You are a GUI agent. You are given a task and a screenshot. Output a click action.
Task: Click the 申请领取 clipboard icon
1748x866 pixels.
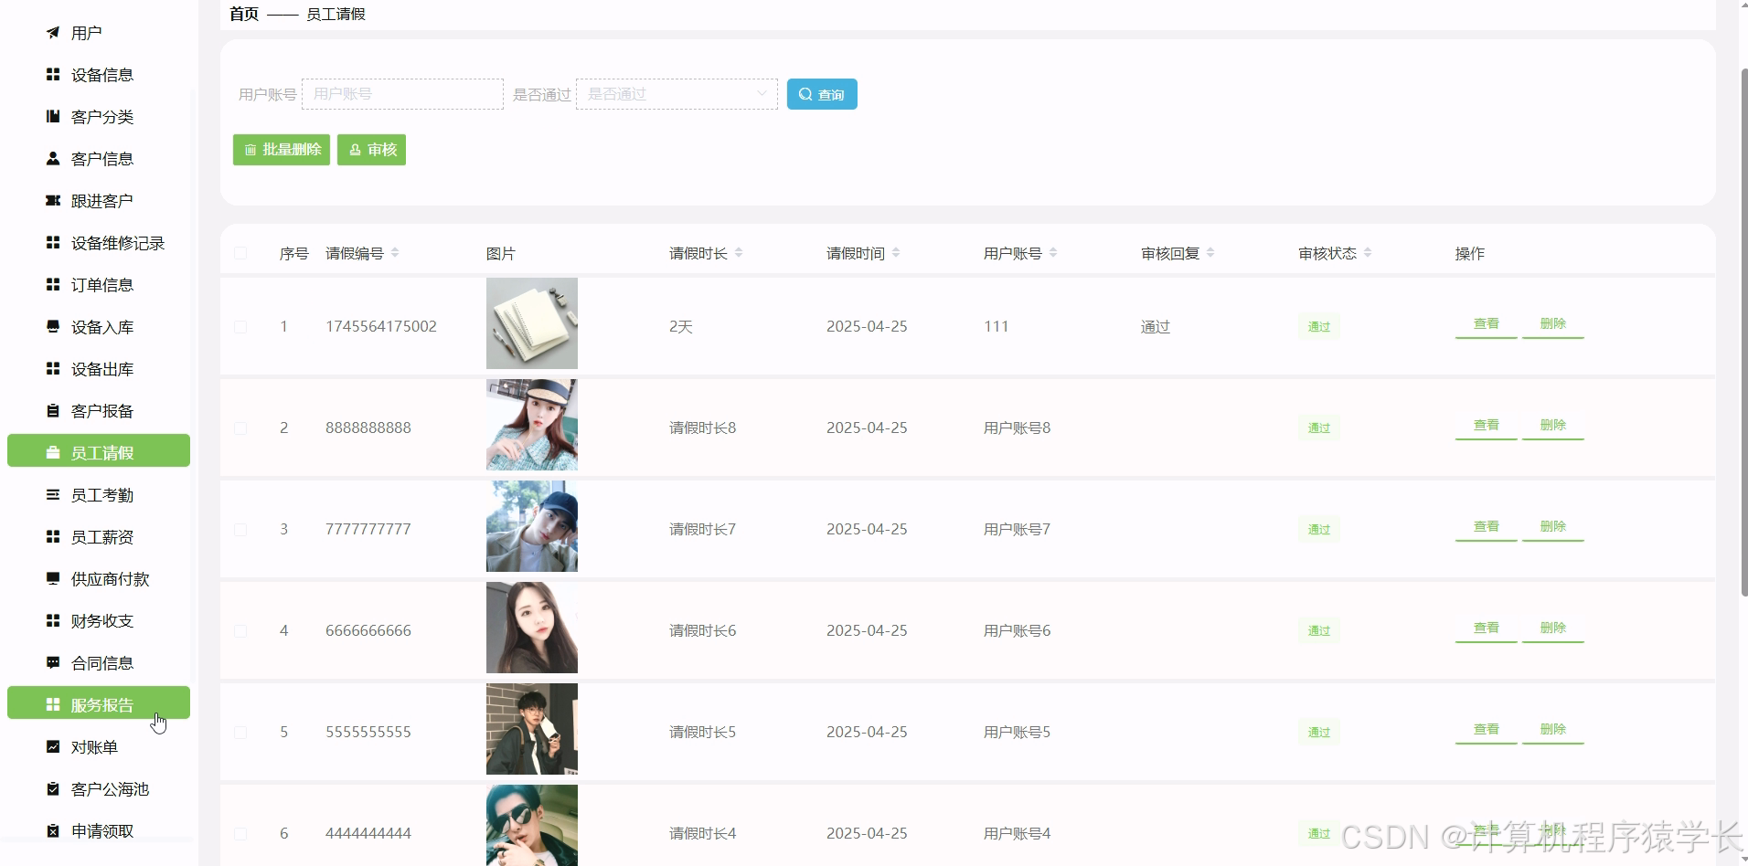[53, 831]
